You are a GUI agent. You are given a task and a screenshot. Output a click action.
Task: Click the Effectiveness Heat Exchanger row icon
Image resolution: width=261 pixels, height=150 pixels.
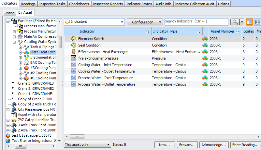pyautogui.click(x=73, y=52)
